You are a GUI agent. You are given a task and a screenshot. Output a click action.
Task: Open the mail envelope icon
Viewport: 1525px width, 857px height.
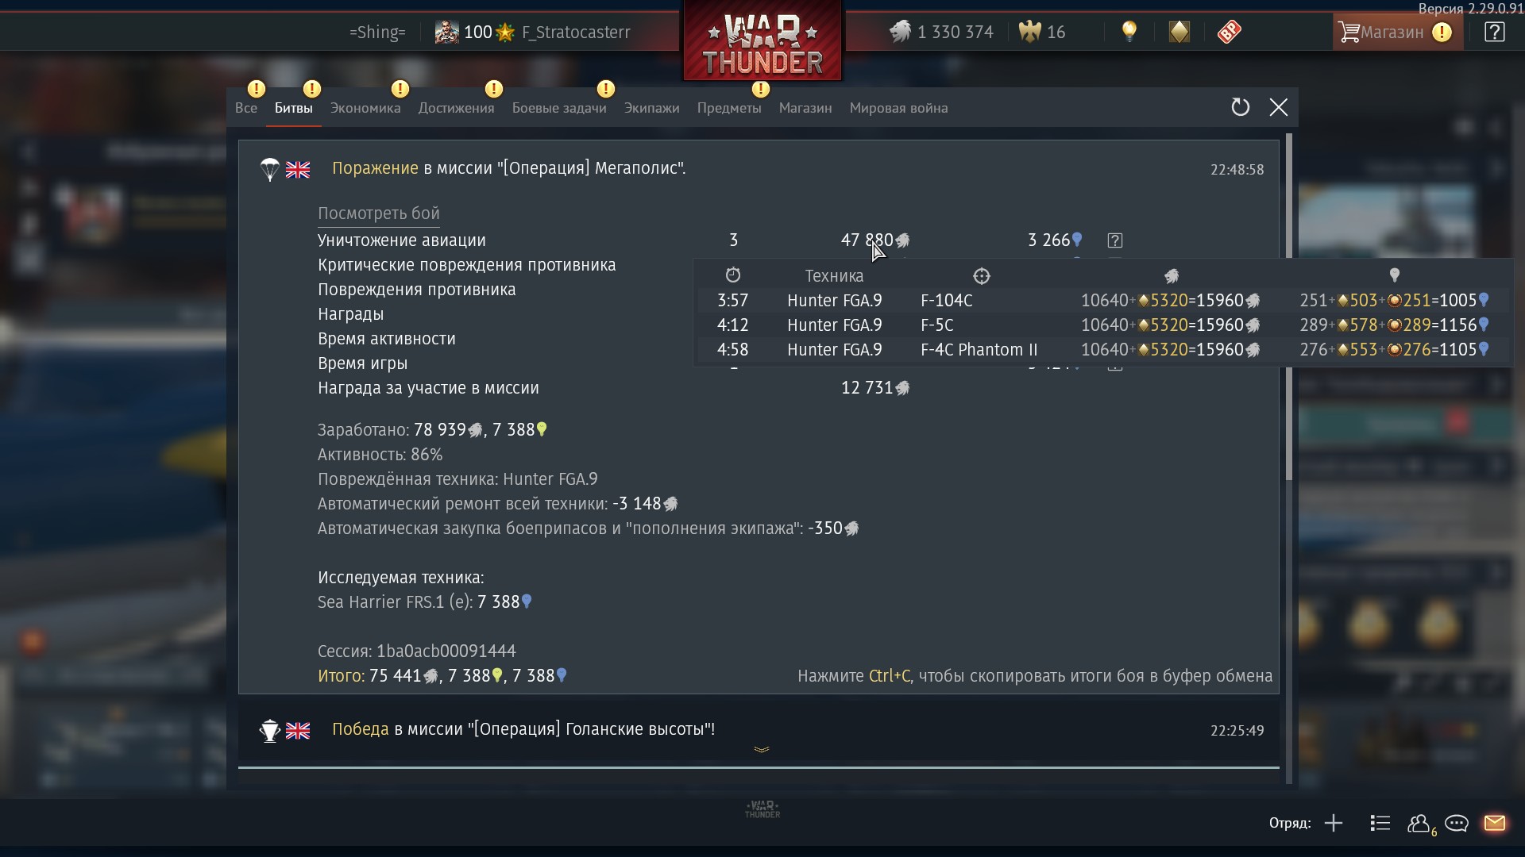click(1494, 823)
